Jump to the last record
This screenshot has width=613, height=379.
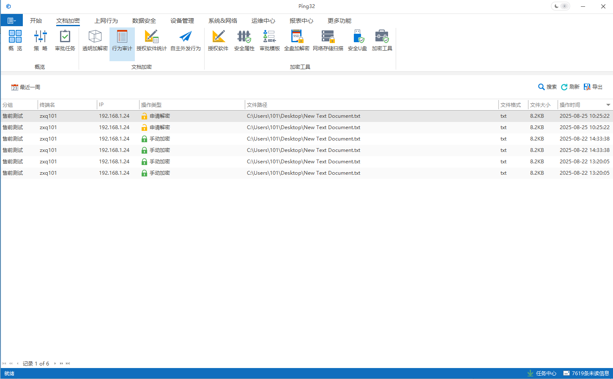(x=68, y=363)
